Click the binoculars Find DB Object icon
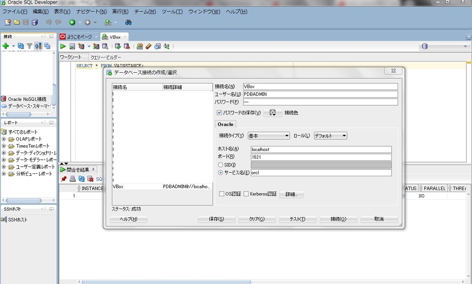 128,22
